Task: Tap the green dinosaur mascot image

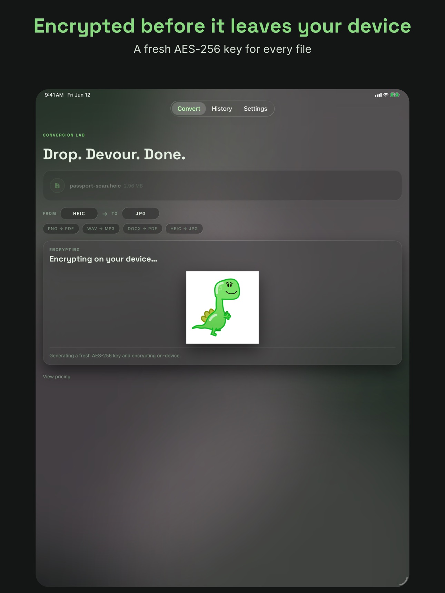Action: [222, 307]
